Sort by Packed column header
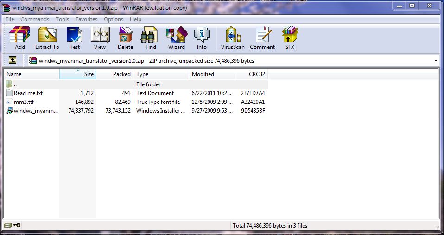The width and height of the screenshot is (444, 235). [115, 74]
